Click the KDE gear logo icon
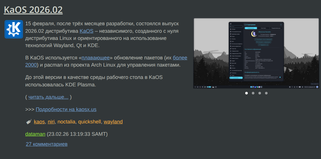The image size is (321, 159). [x=14, y=29]
